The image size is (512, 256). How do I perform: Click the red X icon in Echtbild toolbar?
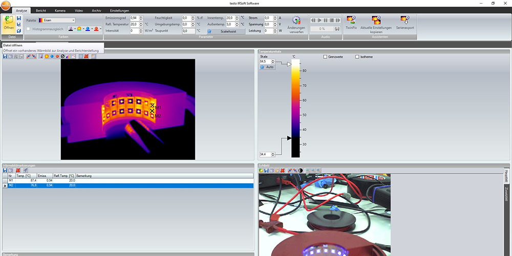point(283,170)
